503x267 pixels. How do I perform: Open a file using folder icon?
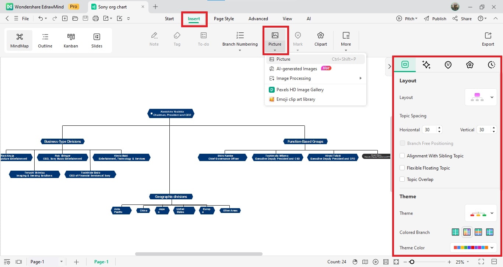tap(75, 18)
